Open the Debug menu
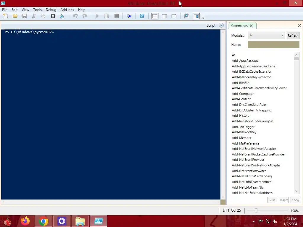 point(51,10)
